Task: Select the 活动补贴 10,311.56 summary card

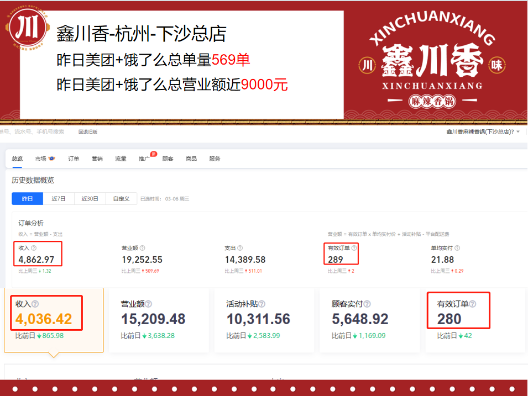Action: tap(264, 320)
